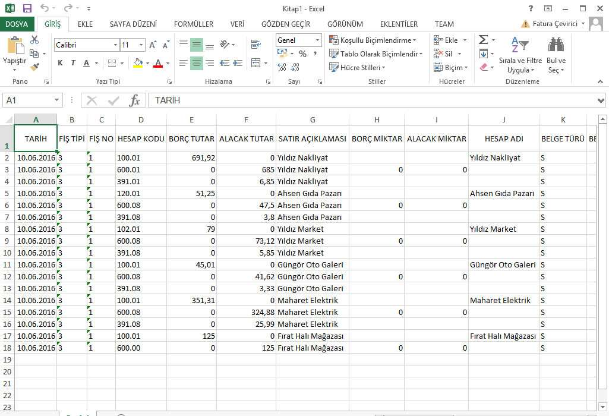The height and width of the screenshot is (416, 609).
Task: Toggle Wrap Text for the cell
Action: click(x=255, y=45)
